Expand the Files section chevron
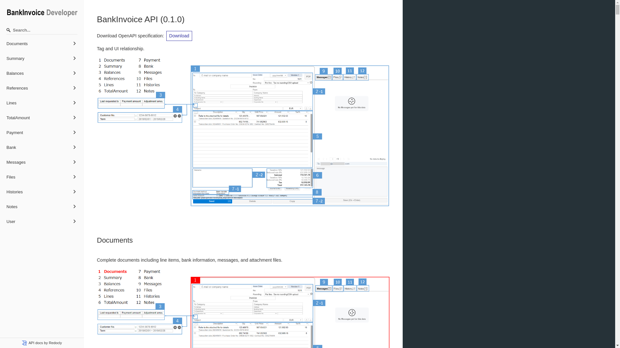The image size is (620, 348). pos(74,177)
